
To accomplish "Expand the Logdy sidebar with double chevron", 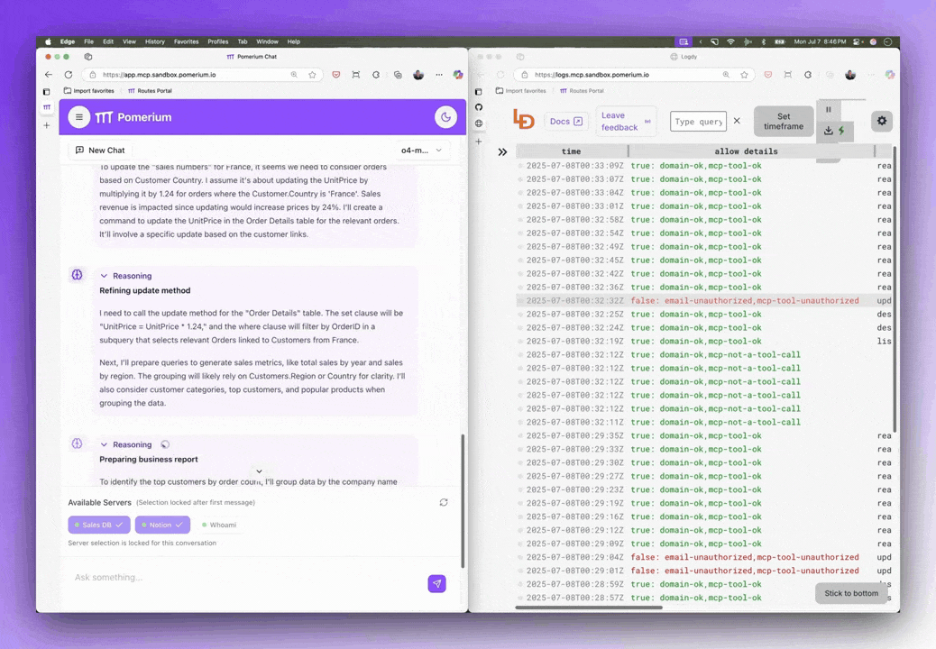I will [502, 152].
